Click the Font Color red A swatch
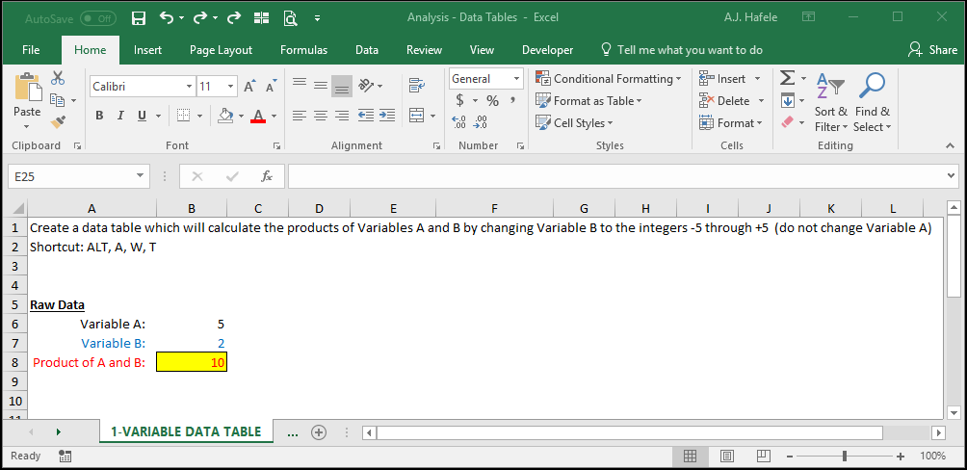Screen dimensions: 967x470 258,116
